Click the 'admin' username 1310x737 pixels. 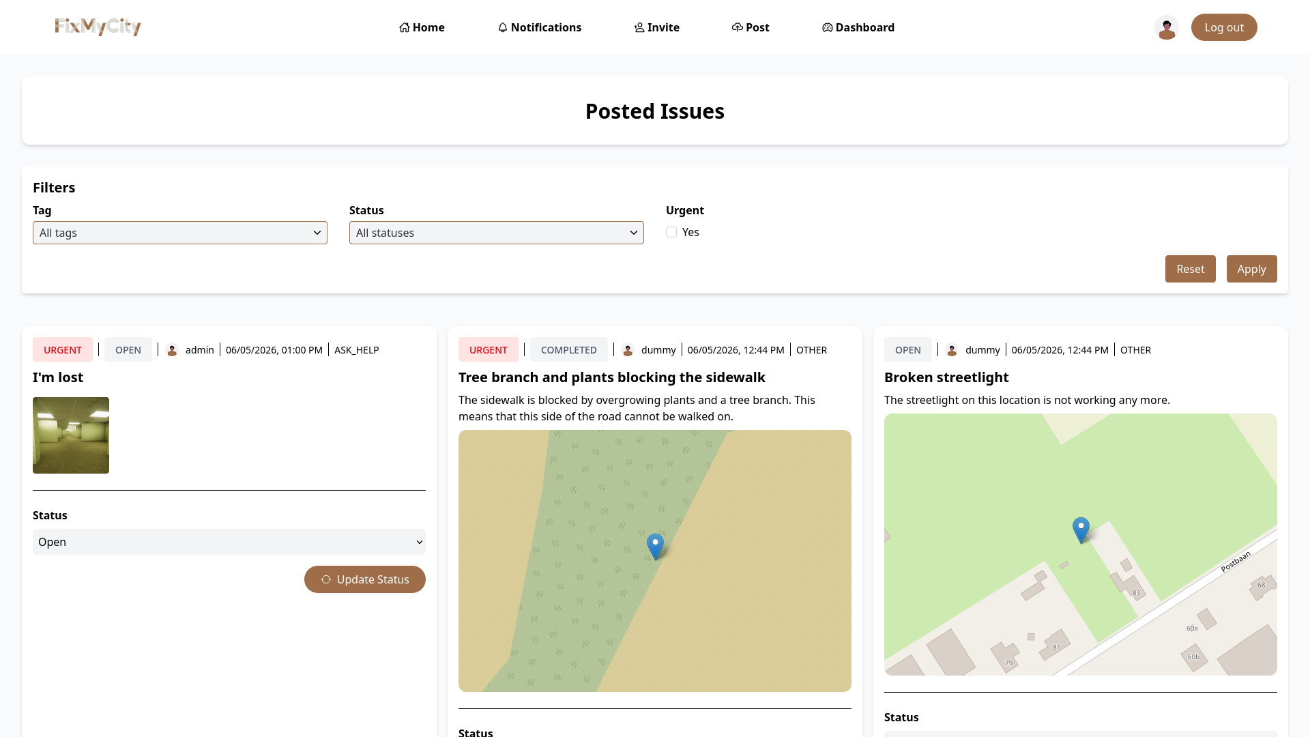(x=200, y=350)
